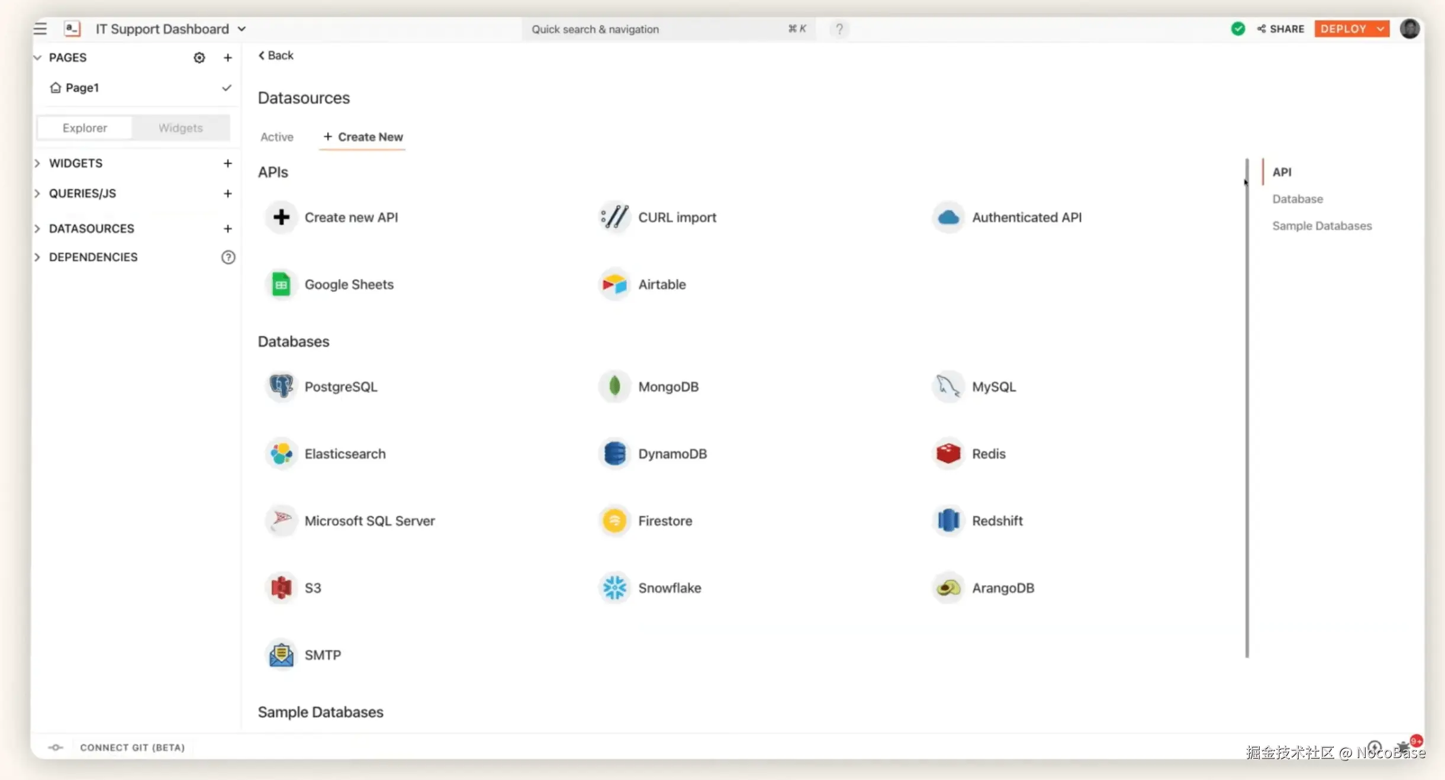1445x780 pixels.
Task: Open the DEPLOY dropdown arrow
Action: coord(1380,29)
